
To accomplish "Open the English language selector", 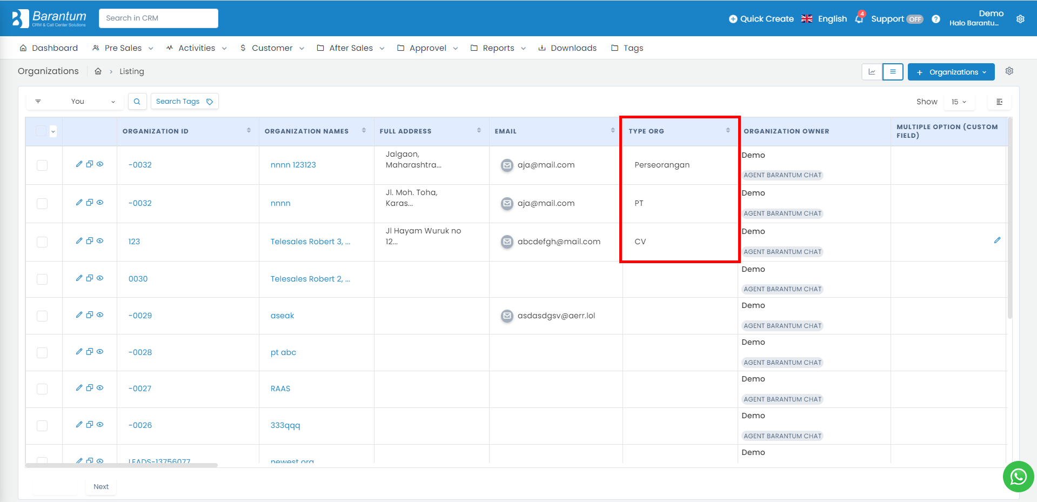I will point(824,19).
